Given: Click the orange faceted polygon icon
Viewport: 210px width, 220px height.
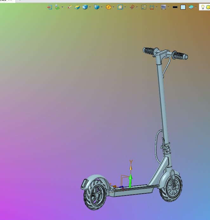Looking at the screenshot, I should [x=108, y=7].
